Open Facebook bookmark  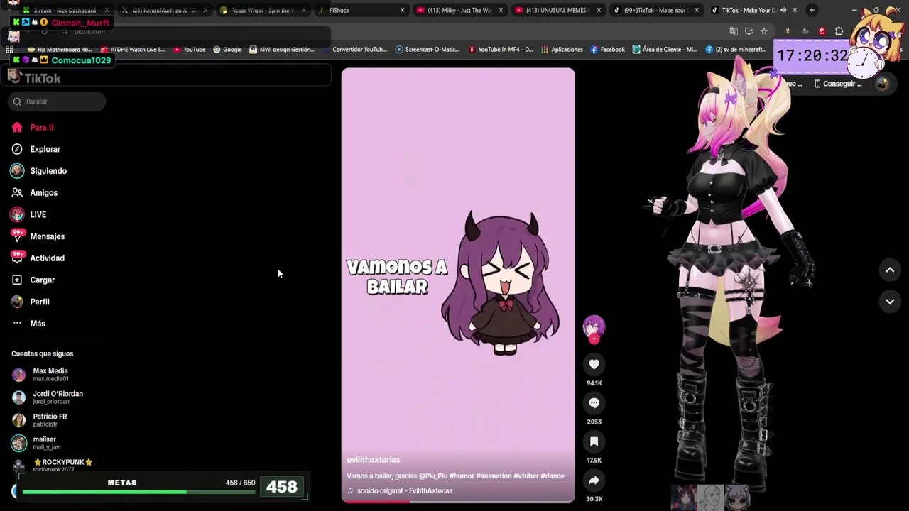click(607, 50)
